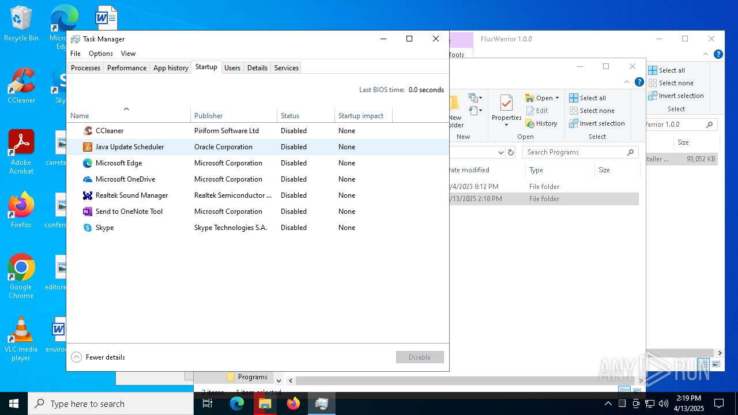Screen dimensions: 738x415
Task: Click the Java Update Scheduler icon
Action: (88, 147)
